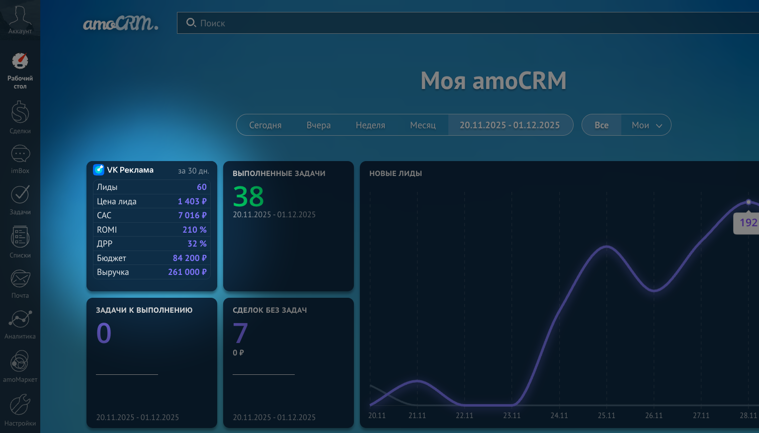759x433 pixels.
Task: Open the Настройки section
Action: pyautogui.click(x=20, y=409)
